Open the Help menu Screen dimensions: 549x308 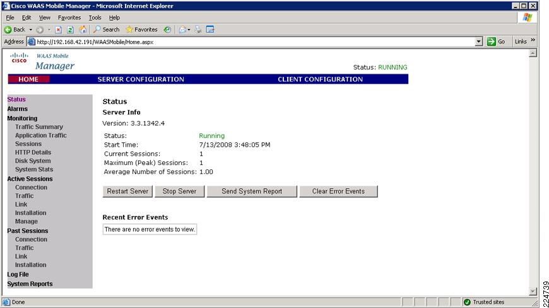pos(114,18)
